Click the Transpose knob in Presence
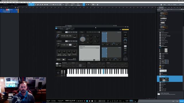Screen dimensions: 184x103 (74, 52)
